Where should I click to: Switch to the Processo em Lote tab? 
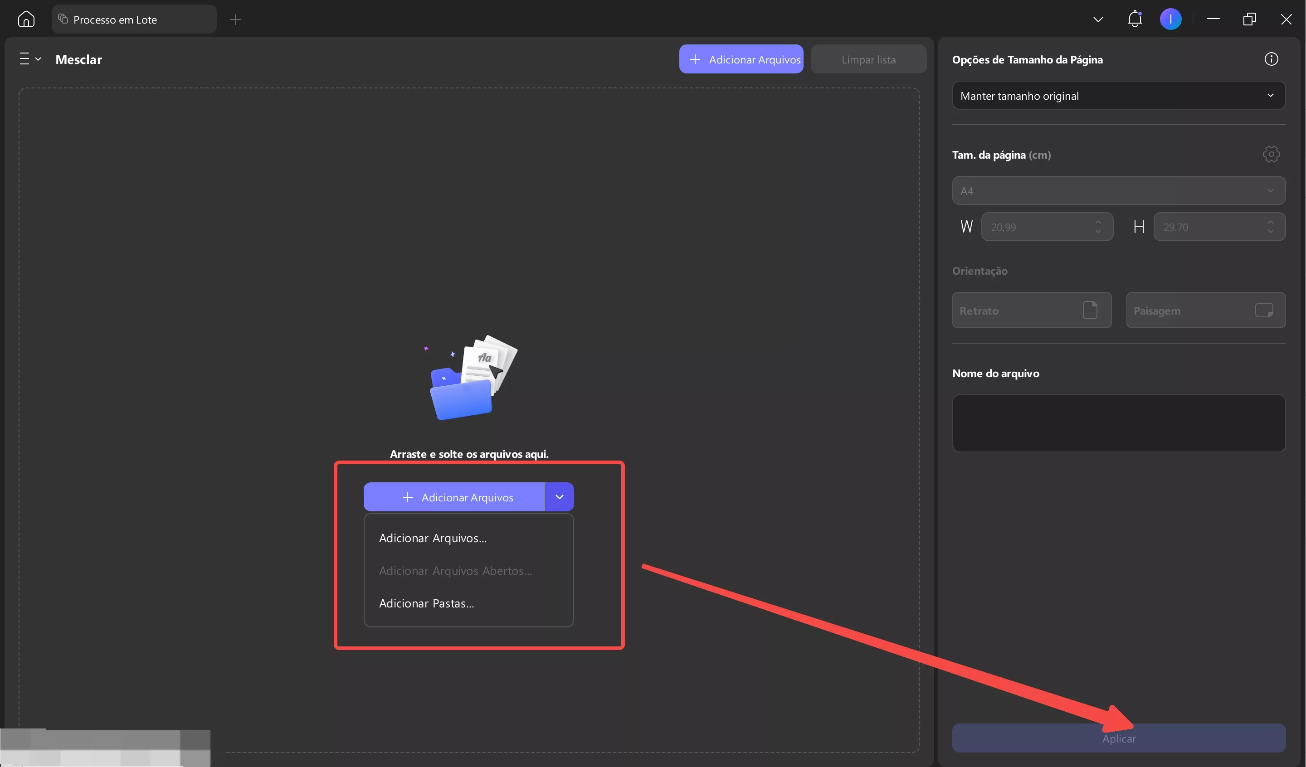[x=134, y=19]
